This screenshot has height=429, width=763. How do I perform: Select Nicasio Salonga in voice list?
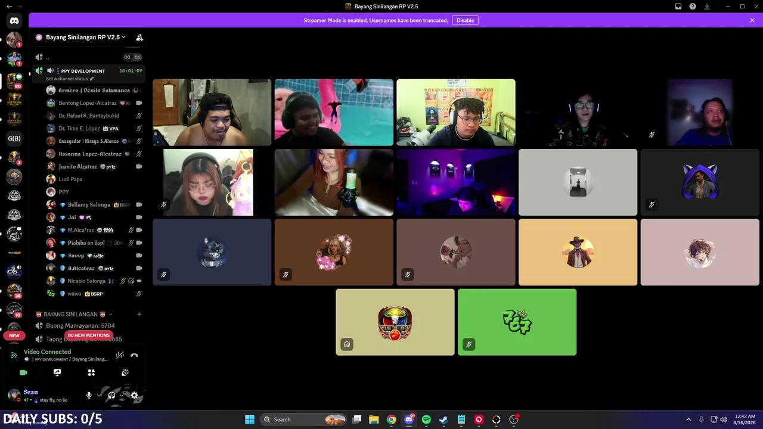coord(95,281)
